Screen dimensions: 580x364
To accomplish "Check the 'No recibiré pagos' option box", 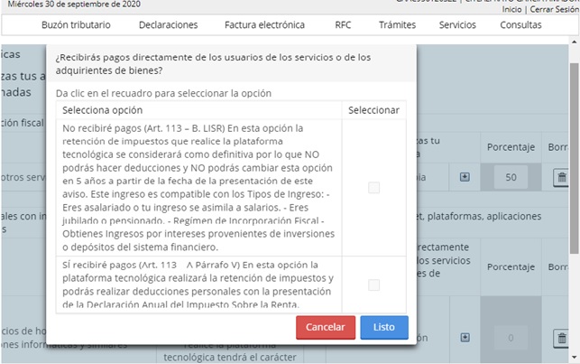I will point(374,188).
